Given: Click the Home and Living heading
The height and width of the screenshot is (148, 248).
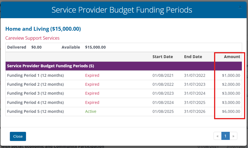Looking at the screenshot, I should (x=43, y=29).
